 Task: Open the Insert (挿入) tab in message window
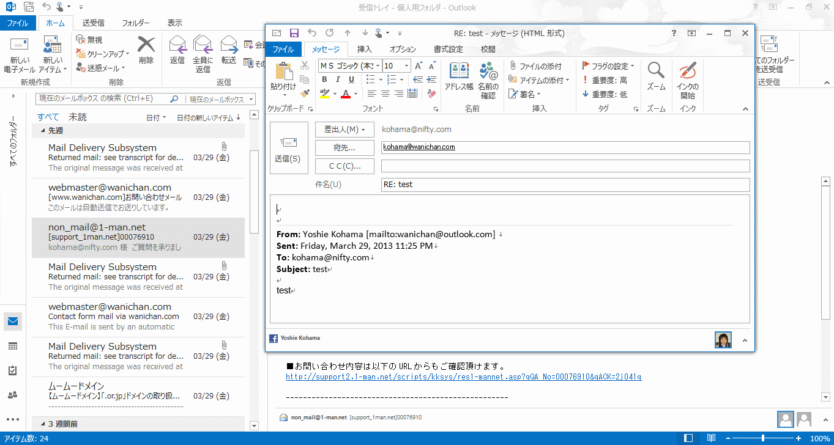(x=364, y=50)
